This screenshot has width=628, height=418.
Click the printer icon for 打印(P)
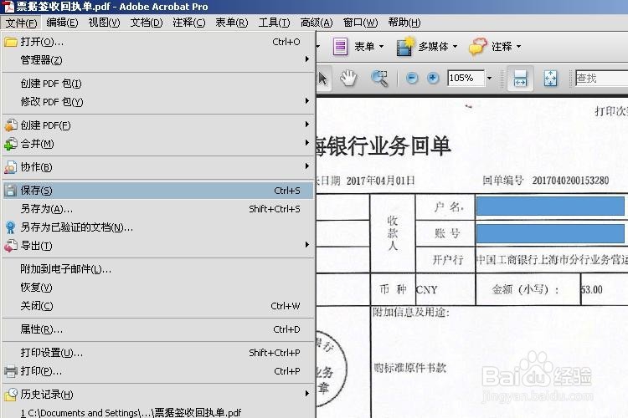pyautogui.click(x=11, y=371)
